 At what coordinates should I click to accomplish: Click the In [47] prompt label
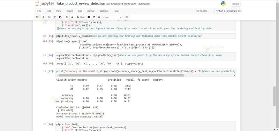[48, 71]
